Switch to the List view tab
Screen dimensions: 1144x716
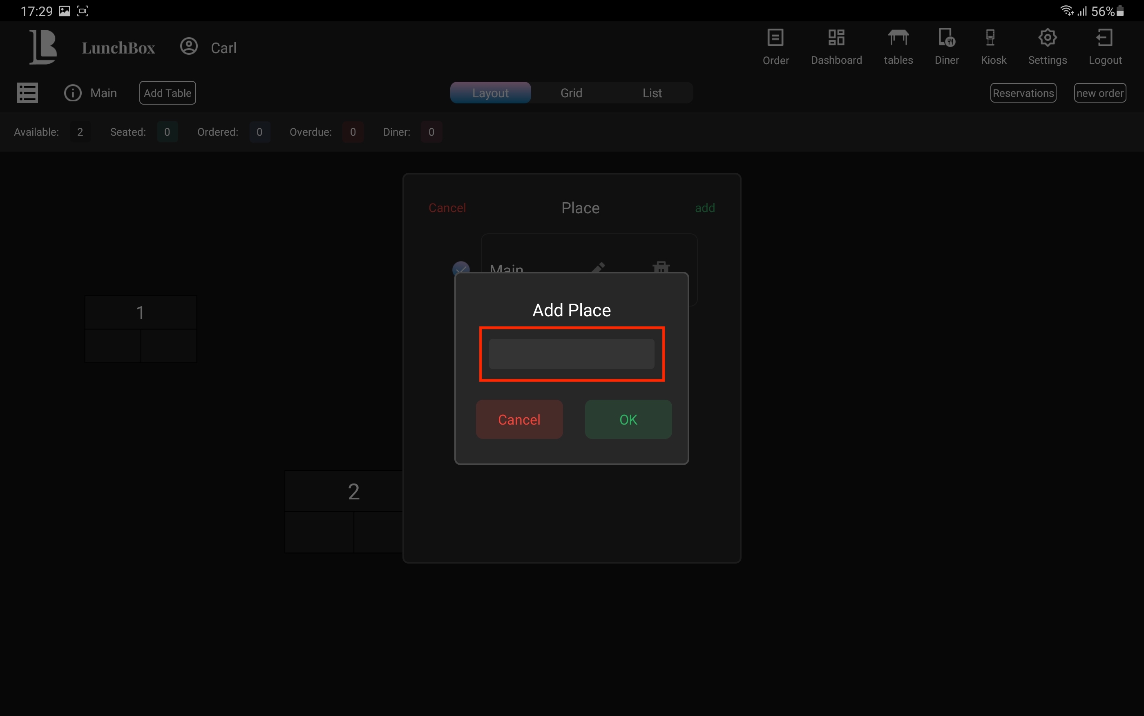point(652,93)
